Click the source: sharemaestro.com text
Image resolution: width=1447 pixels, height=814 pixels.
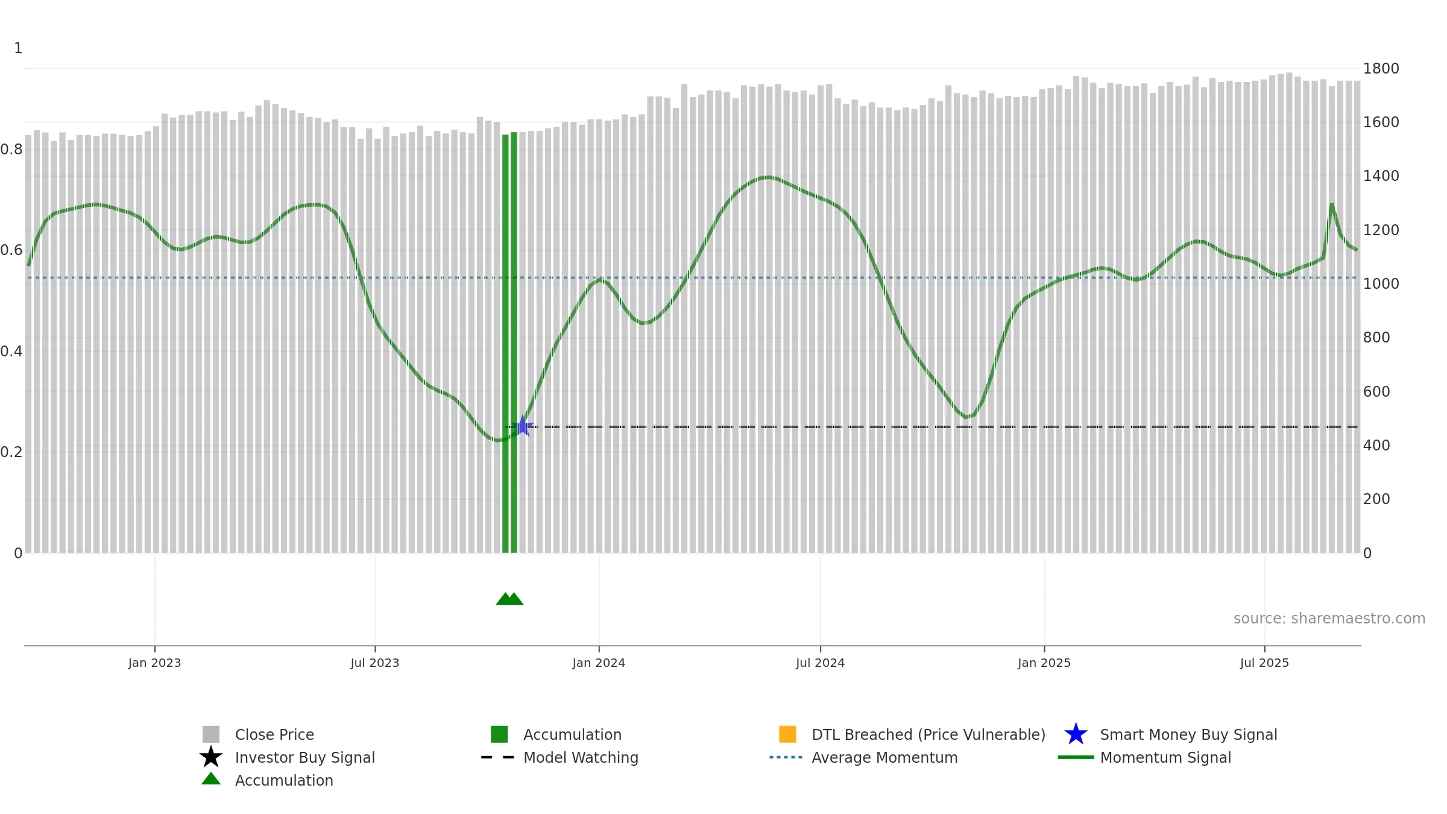1329,619
